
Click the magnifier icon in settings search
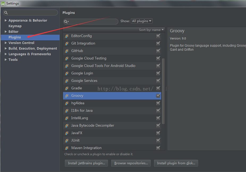(6, 13)
